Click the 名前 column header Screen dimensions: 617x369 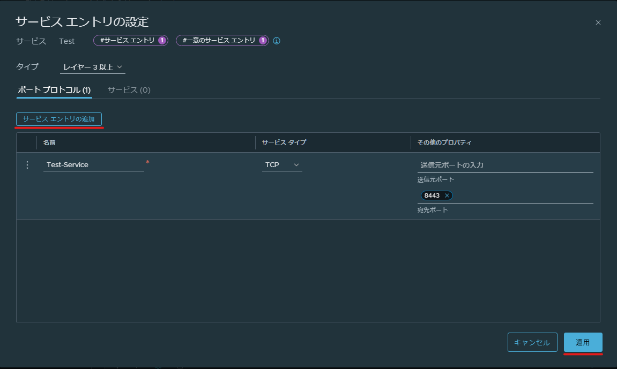point(49,142)
